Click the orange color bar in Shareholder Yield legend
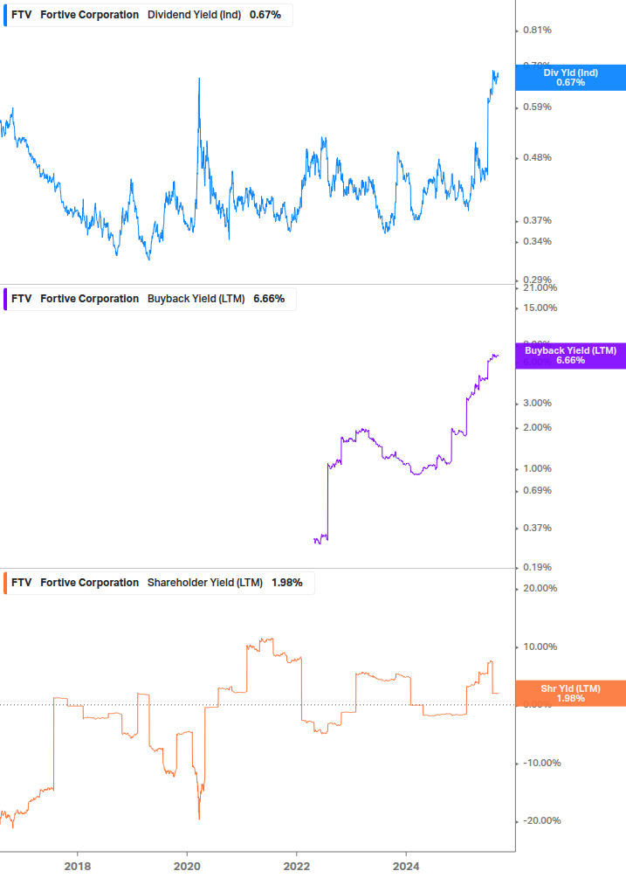The height and width of the screenshot is (878, 626). 5,583
